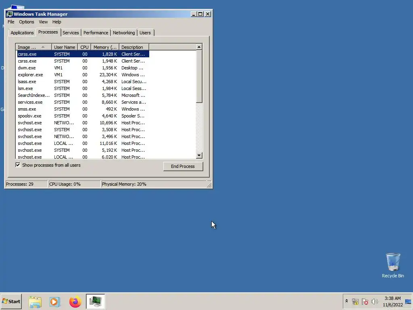413x310 pixels.
Task: Sort by User Name column header
Action: click(65, 47)
